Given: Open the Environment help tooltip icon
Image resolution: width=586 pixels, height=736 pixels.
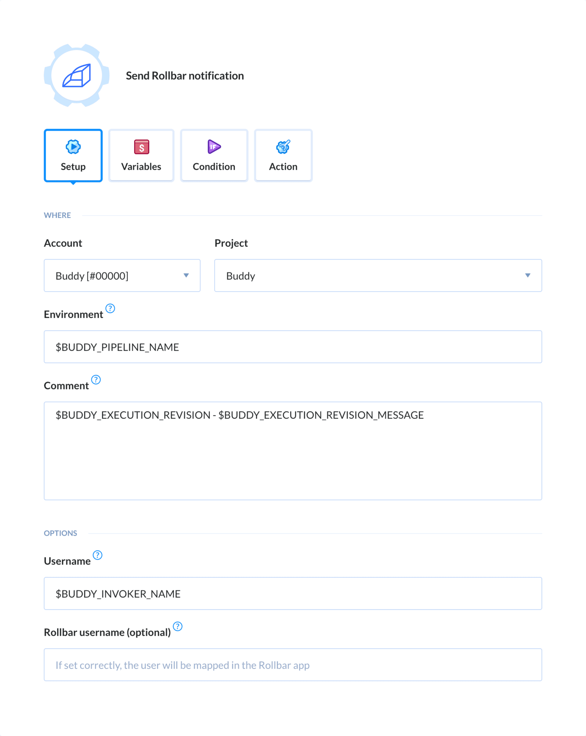Looking at the screenshot, I should (110, 309).
